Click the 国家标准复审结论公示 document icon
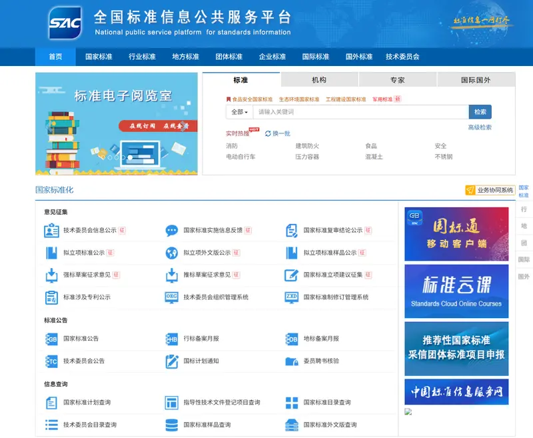The height and width of the screenshot is (438, 533). (x=292, y=231)
